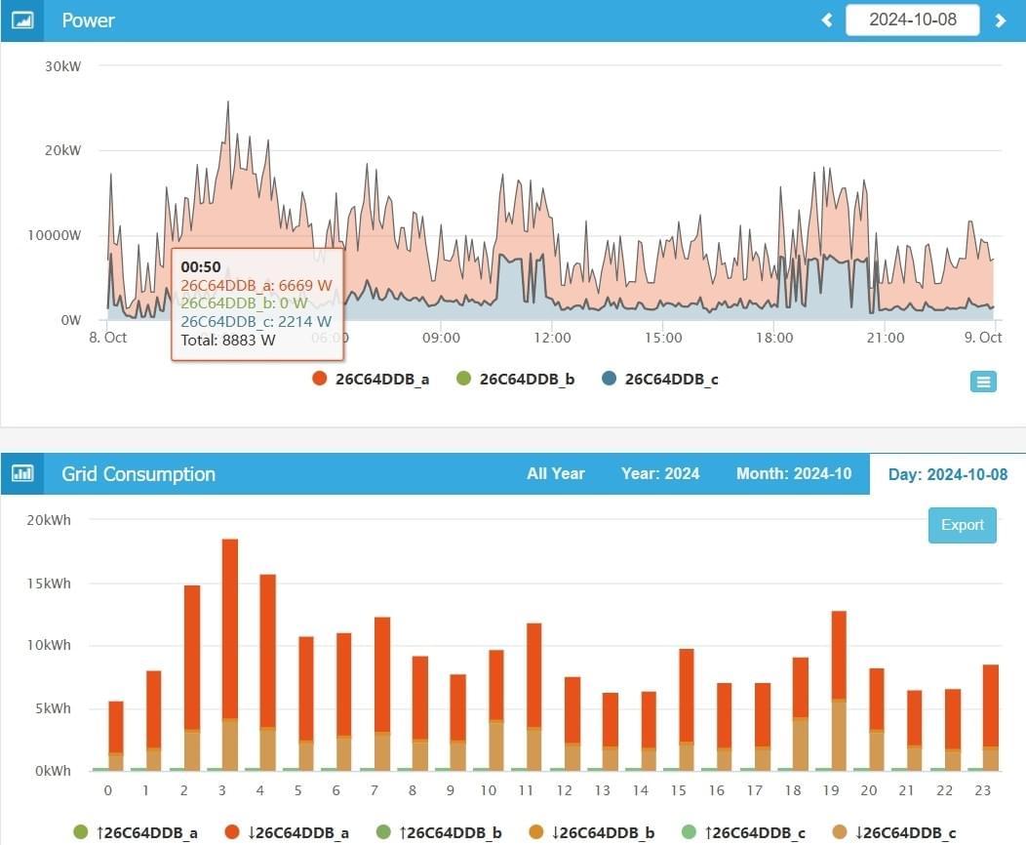Click the 8. Oct axis label
Screen dimensions: 1026x845
coord(108,337)
